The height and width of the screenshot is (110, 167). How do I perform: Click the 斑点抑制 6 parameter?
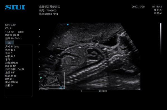point(11,82)
